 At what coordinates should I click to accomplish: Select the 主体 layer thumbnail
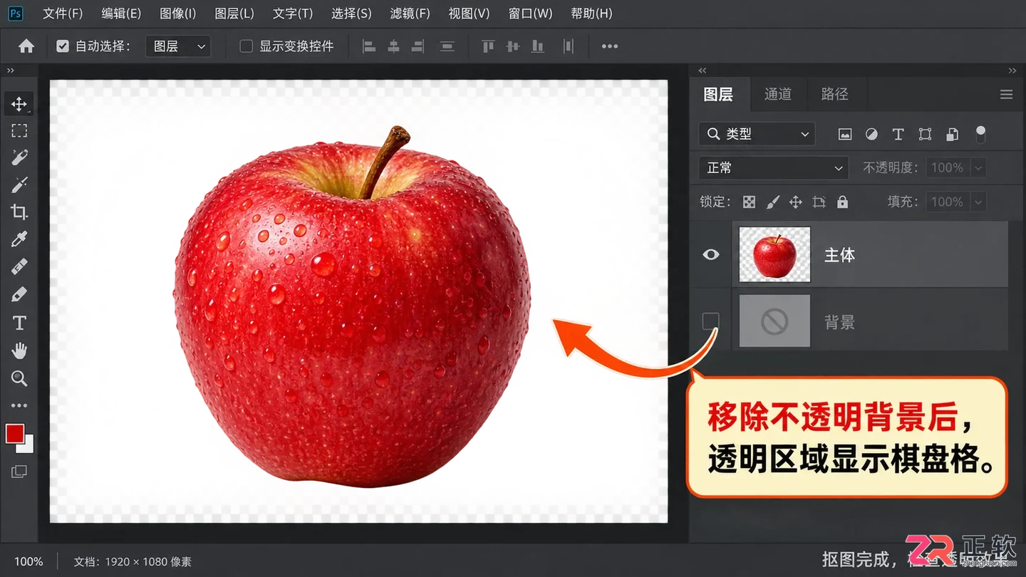pos(774,254)
